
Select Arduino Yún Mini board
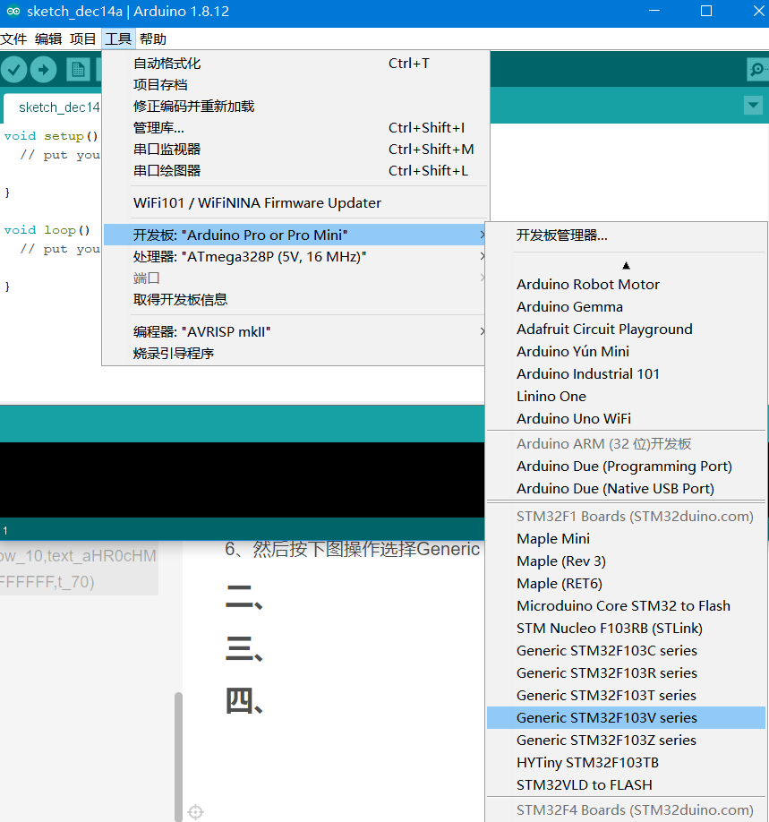click(627, 352)
